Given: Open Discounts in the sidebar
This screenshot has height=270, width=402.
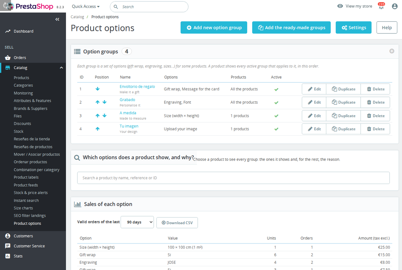Looking at the screenshot, I should 22,124.
